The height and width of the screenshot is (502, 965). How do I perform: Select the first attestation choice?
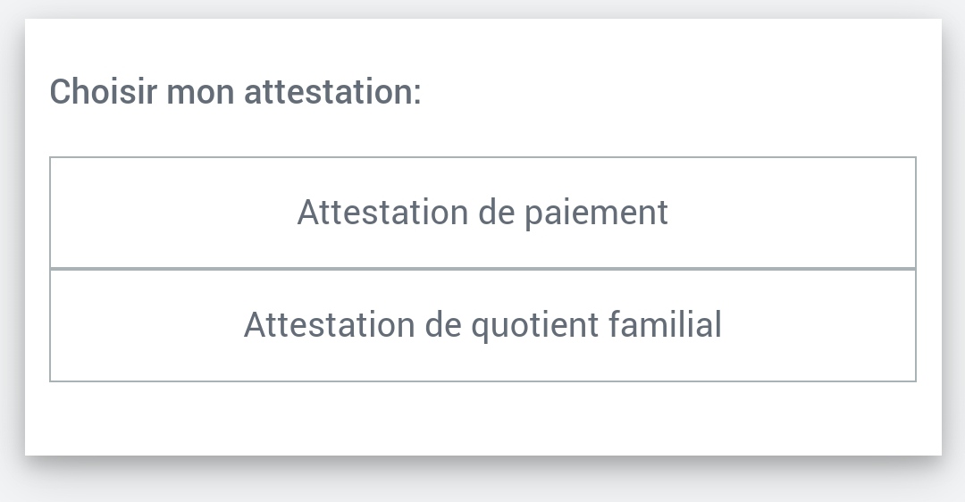click(x=482, y=213)
